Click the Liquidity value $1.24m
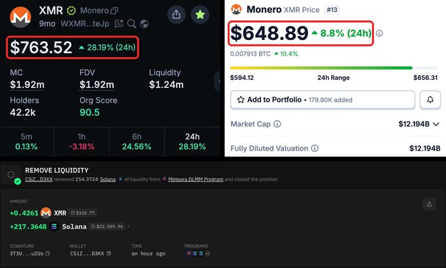446x268 pixels. point(167,85)
